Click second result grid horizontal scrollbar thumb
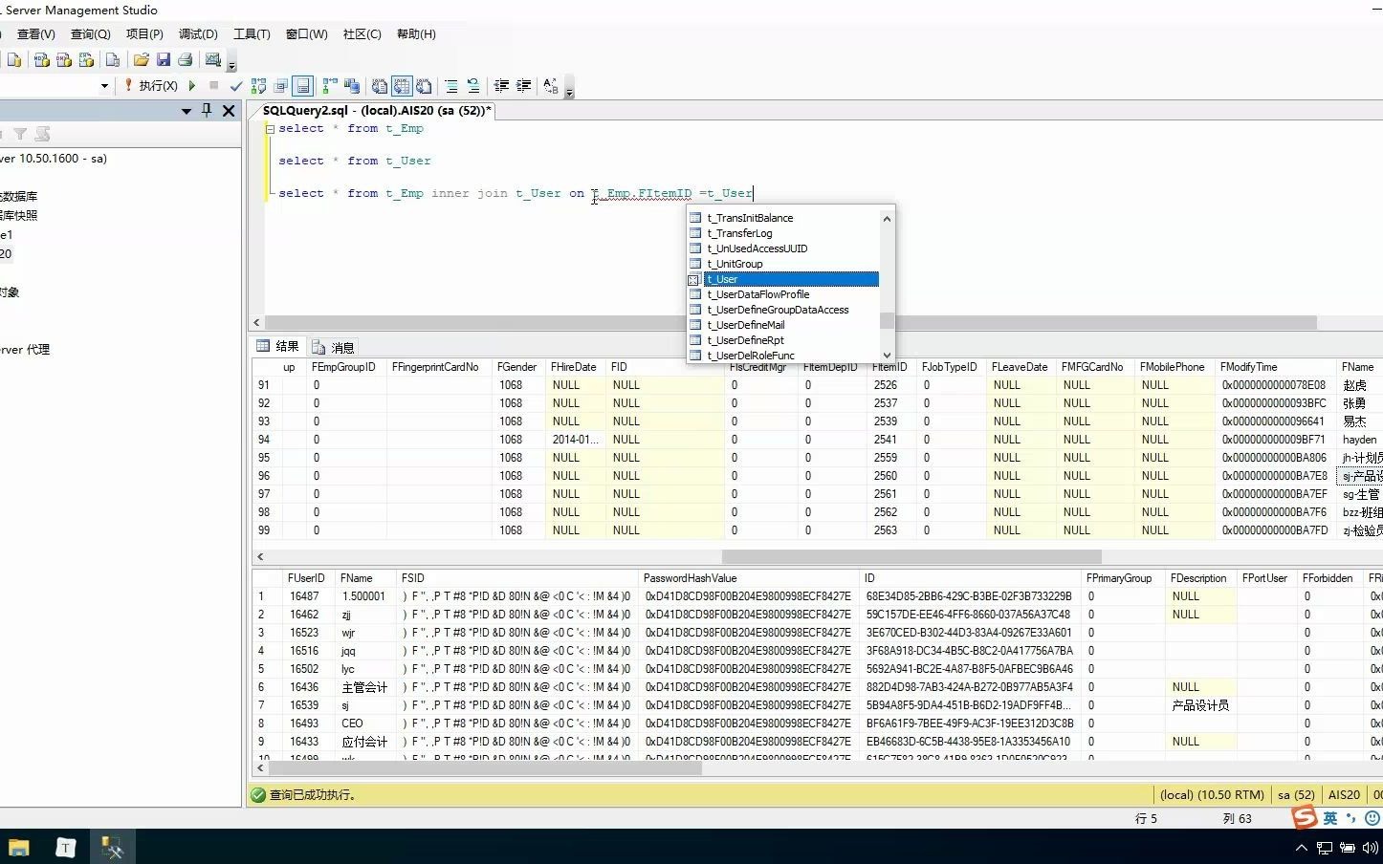The width and height of the screenshot is (1383, 864). point(485,767)
